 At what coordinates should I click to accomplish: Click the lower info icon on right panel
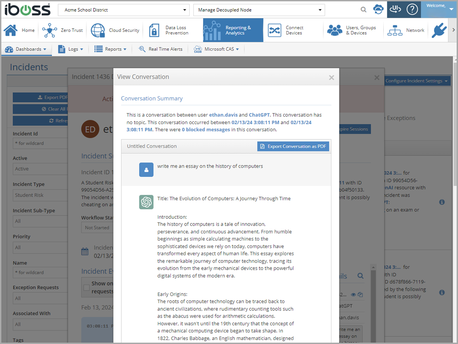pos(442,292)
